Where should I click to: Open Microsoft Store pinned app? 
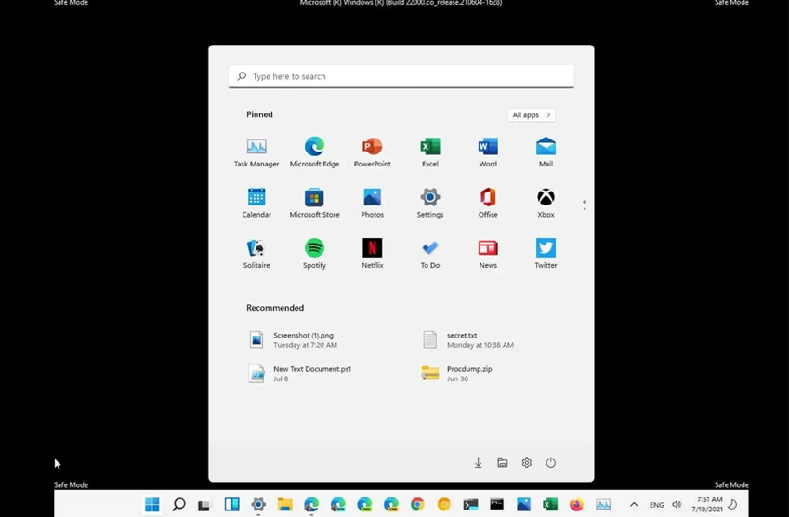tap(314, 203)
